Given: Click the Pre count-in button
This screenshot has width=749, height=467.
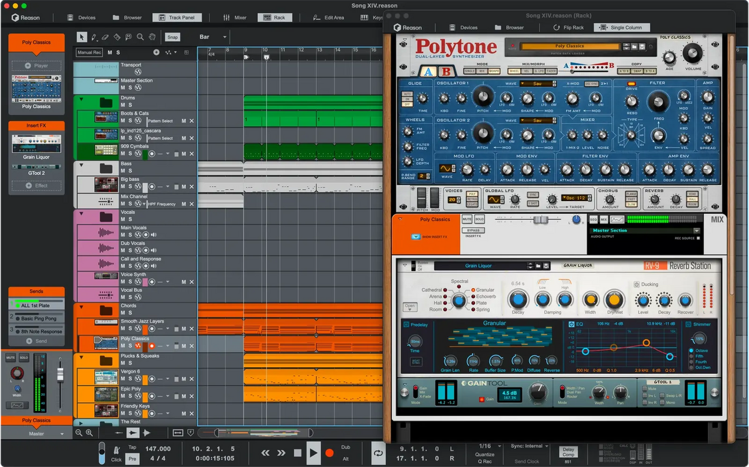Looking at the screenshot, I should 132,458.
